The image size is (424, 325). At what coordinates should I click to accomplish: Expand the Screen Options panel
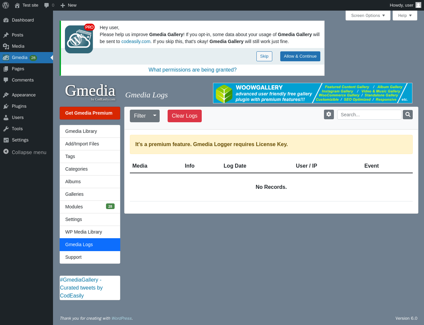pyautogui.click(x=368, y=16)
